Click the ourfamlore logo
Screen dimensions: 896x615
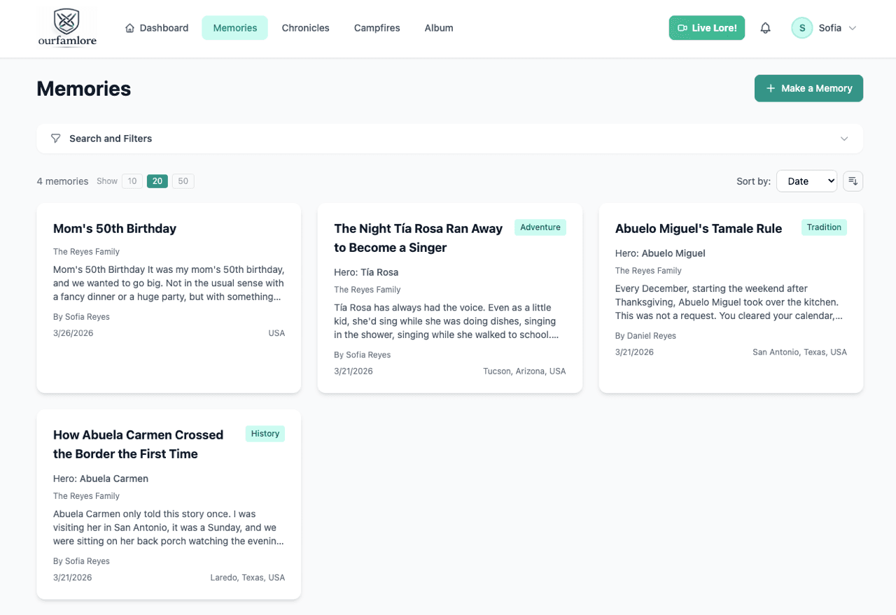[x=67, y=28]
